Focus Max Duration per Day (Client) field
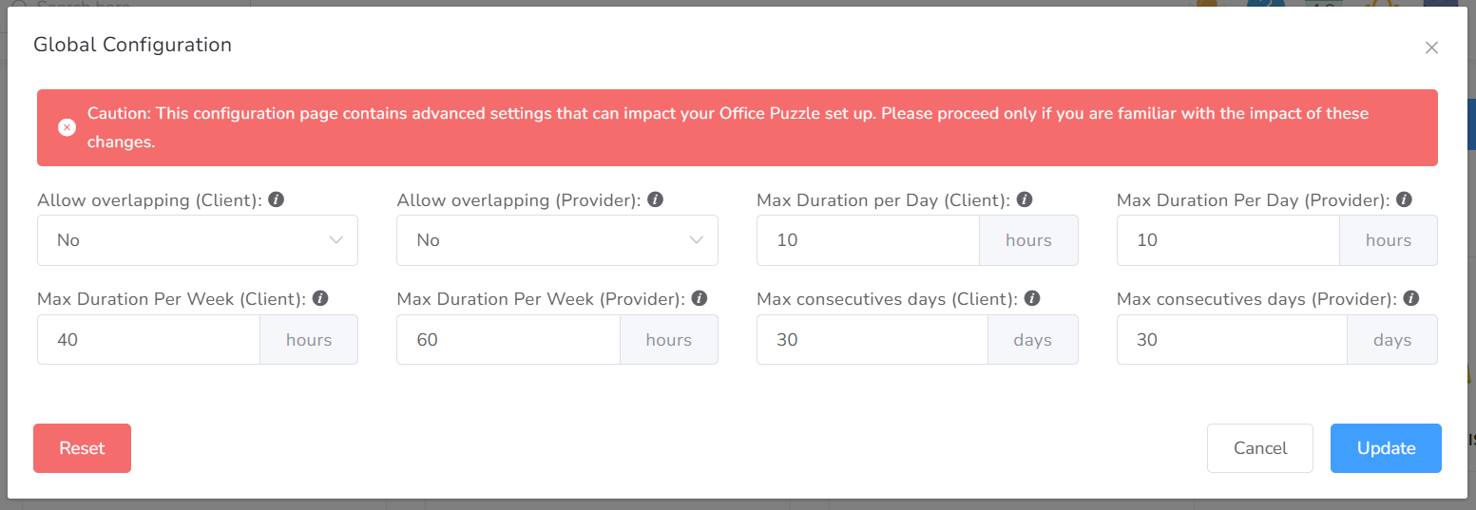The height and width of the screenshot is (510, 1476). (x=867, y=240)
